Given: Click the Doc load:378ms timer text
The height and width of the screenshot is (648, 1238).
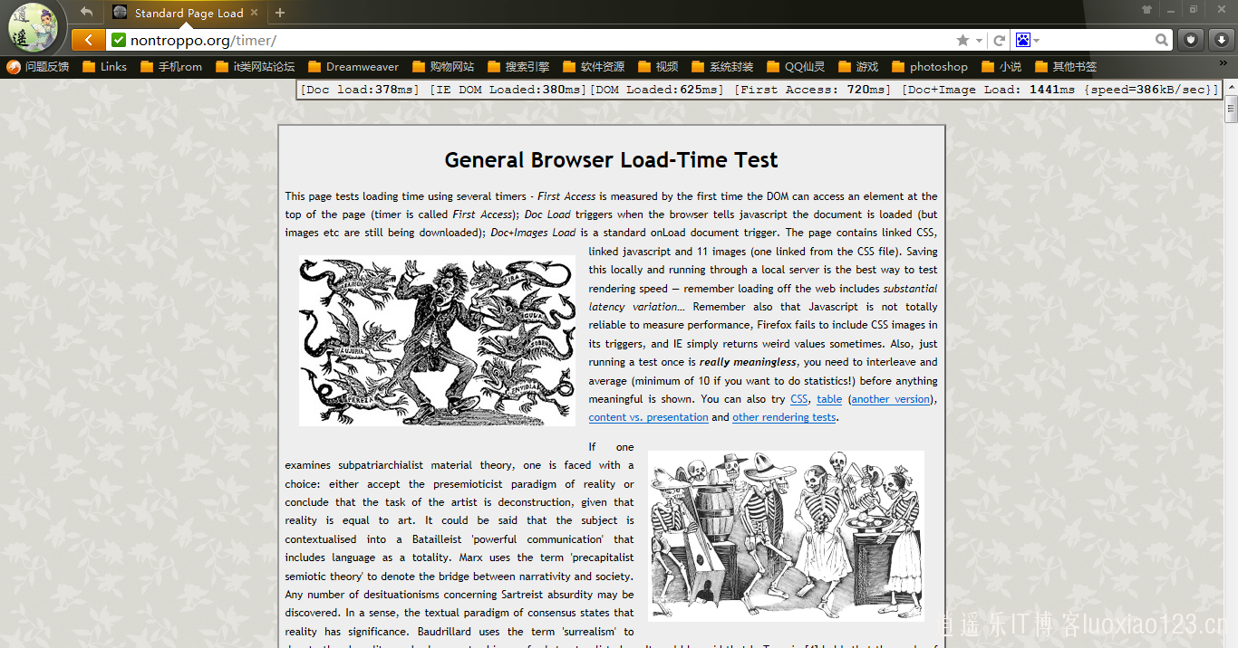Looking at the screenshot, I should click(x=360, y=90).
